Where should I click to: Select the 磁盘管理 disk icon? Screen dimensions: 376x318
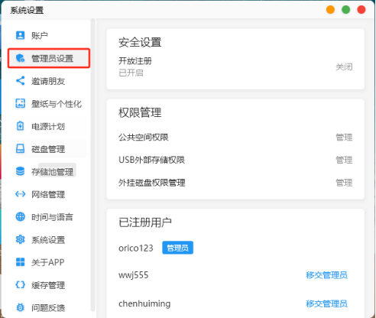point(21,148)
